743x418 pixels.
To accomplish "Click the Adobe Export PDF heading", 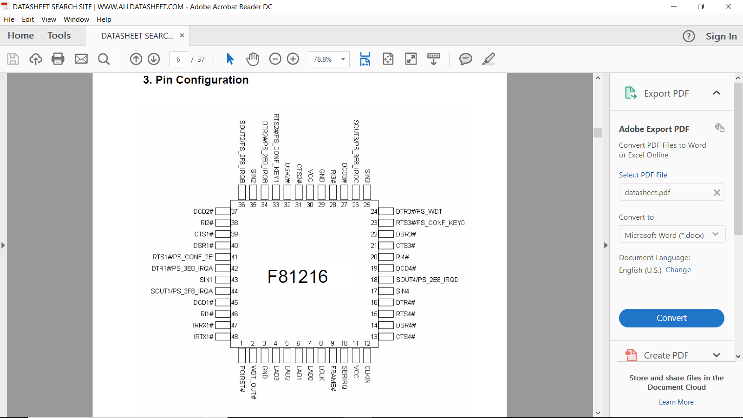I will pos(654,129).
